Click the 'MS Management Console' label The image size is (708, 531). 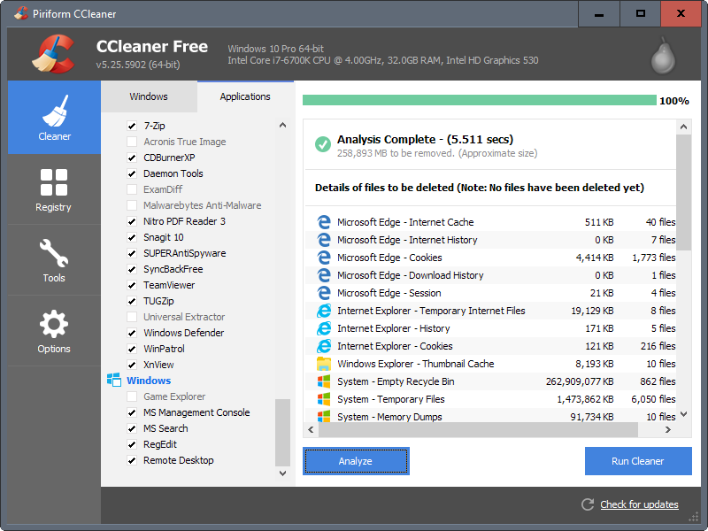(x=196, y=412)
